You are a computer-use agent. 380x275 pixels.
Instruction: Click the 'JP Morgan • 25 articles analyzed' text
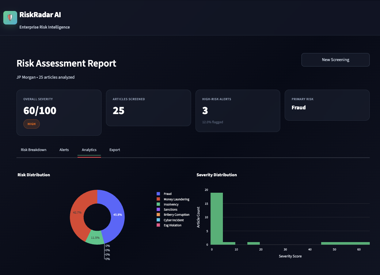(x=46, y=77)
